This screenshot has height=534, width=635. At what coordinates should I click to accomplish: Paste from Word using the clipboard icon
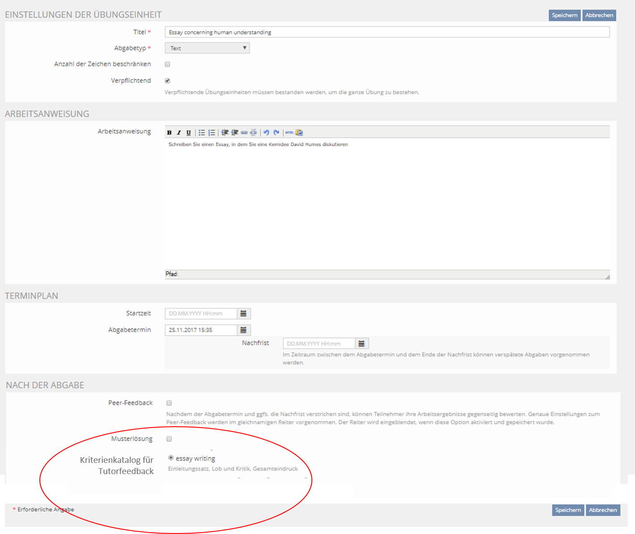(299, 132)
